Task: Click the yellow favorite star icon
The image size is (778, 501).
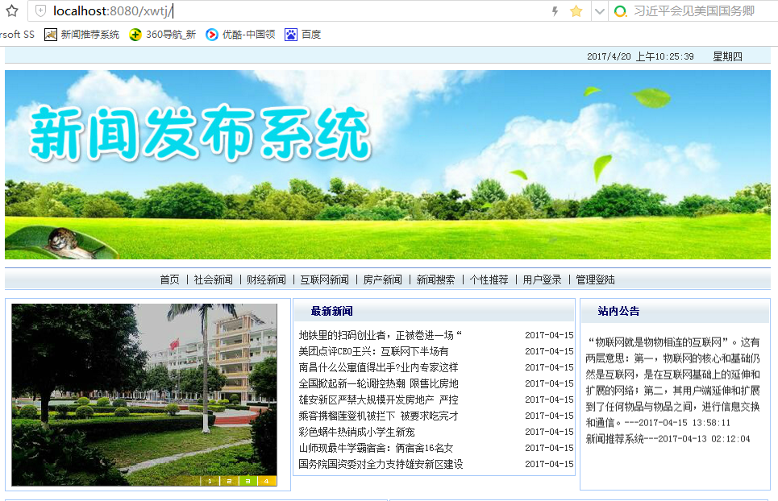Action: point(576,11)
